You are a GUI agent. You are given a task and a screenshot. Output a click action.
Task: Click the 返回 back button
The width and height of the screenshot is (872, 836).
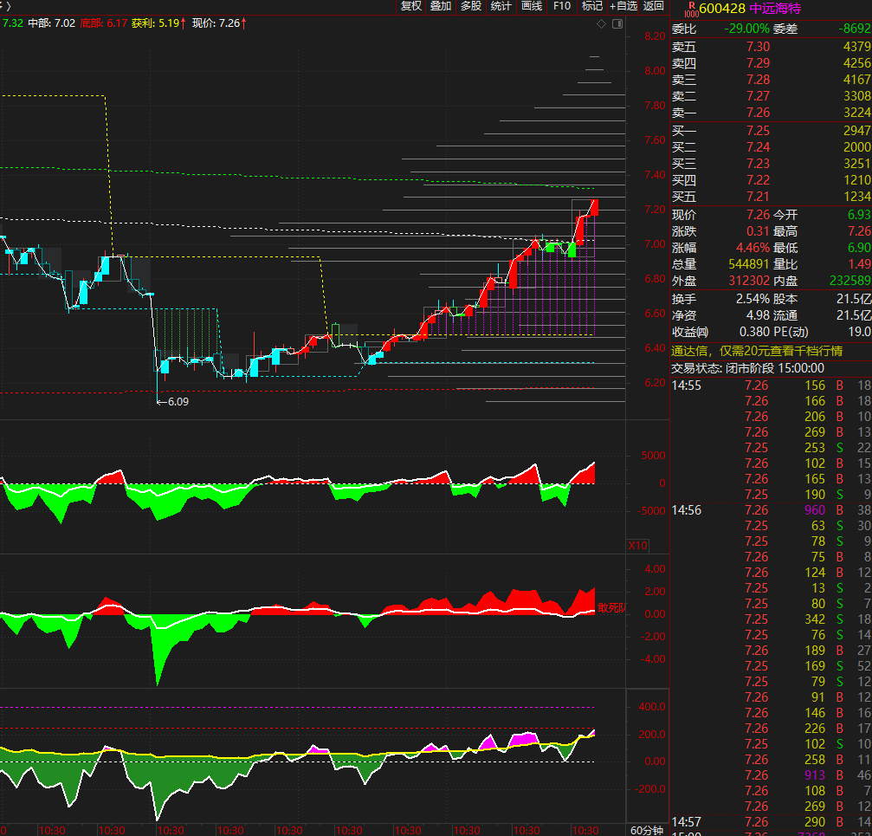pyautogui.click(x=654, y=6)
